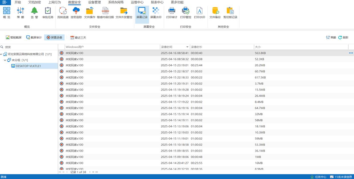Open the 最近三天 date filter

click(x=78, y=37)
